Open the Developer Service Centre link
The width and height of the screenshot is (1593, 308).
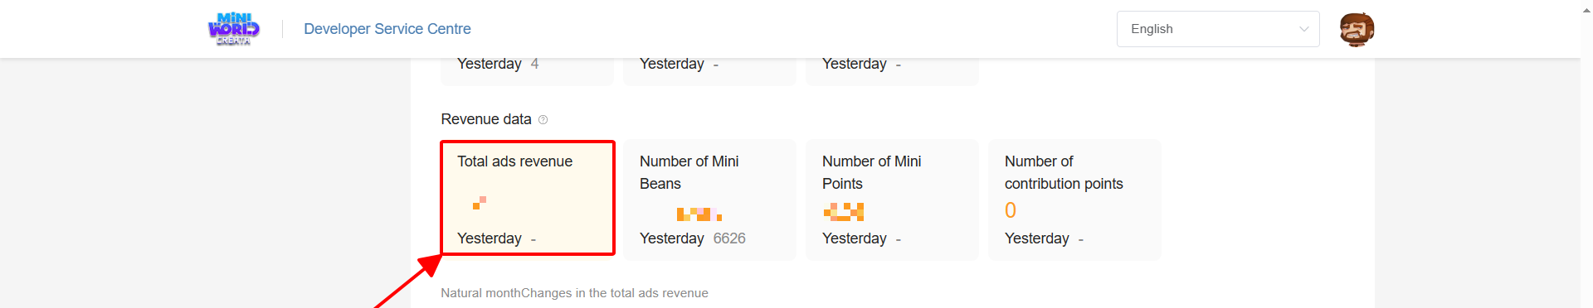387,29
